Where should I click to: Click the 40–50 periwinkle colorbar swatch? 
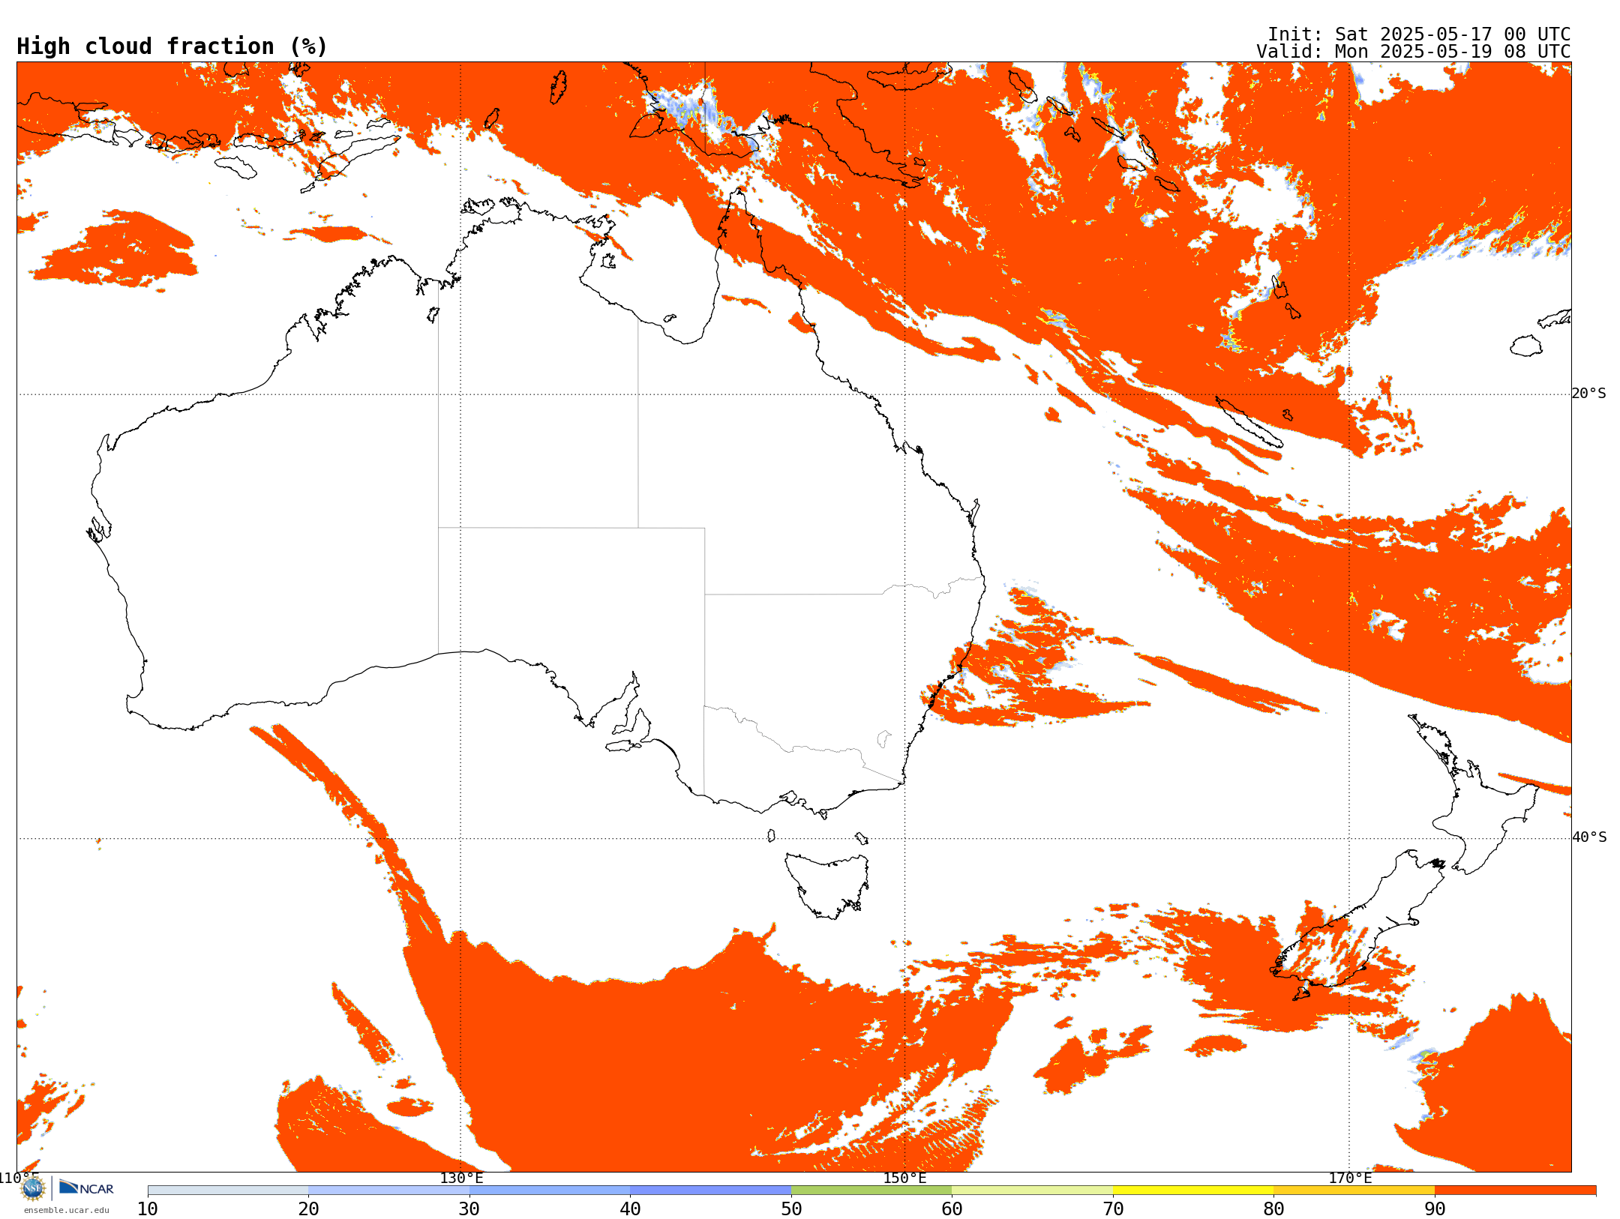(x=710, y=1191)
